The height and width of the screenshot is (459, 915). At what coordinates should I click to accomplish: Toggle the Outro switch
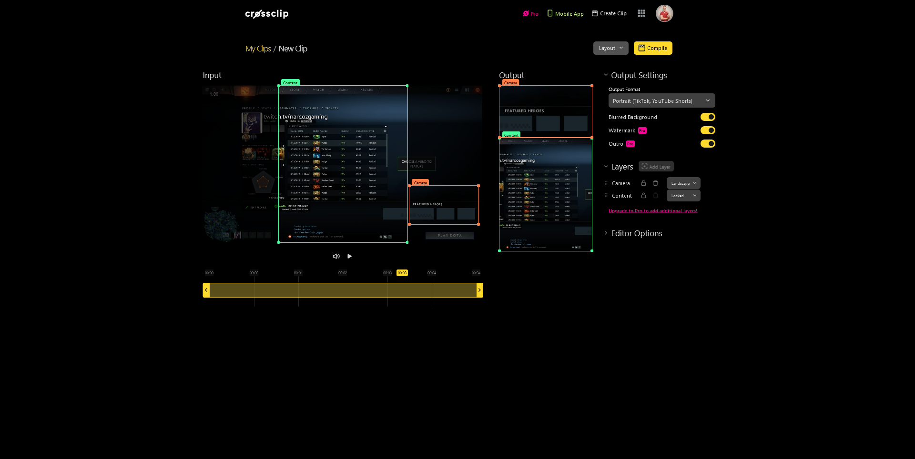708,144
